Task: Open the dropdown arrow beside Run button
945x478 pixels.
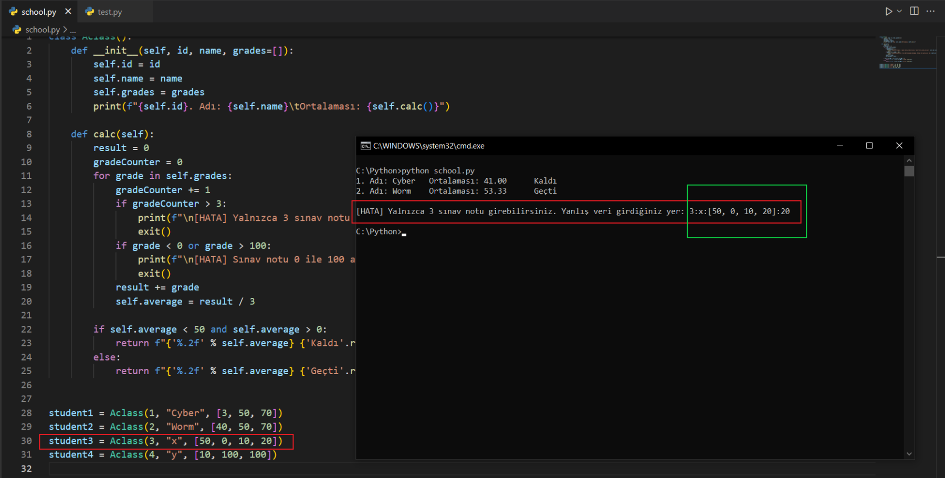Action: point(899,11)
